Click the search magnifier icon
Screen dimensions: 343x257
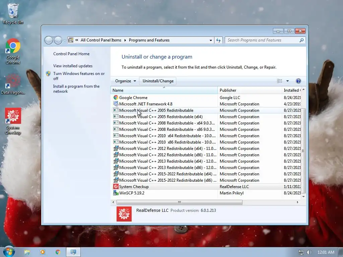(x=301, y=40)
